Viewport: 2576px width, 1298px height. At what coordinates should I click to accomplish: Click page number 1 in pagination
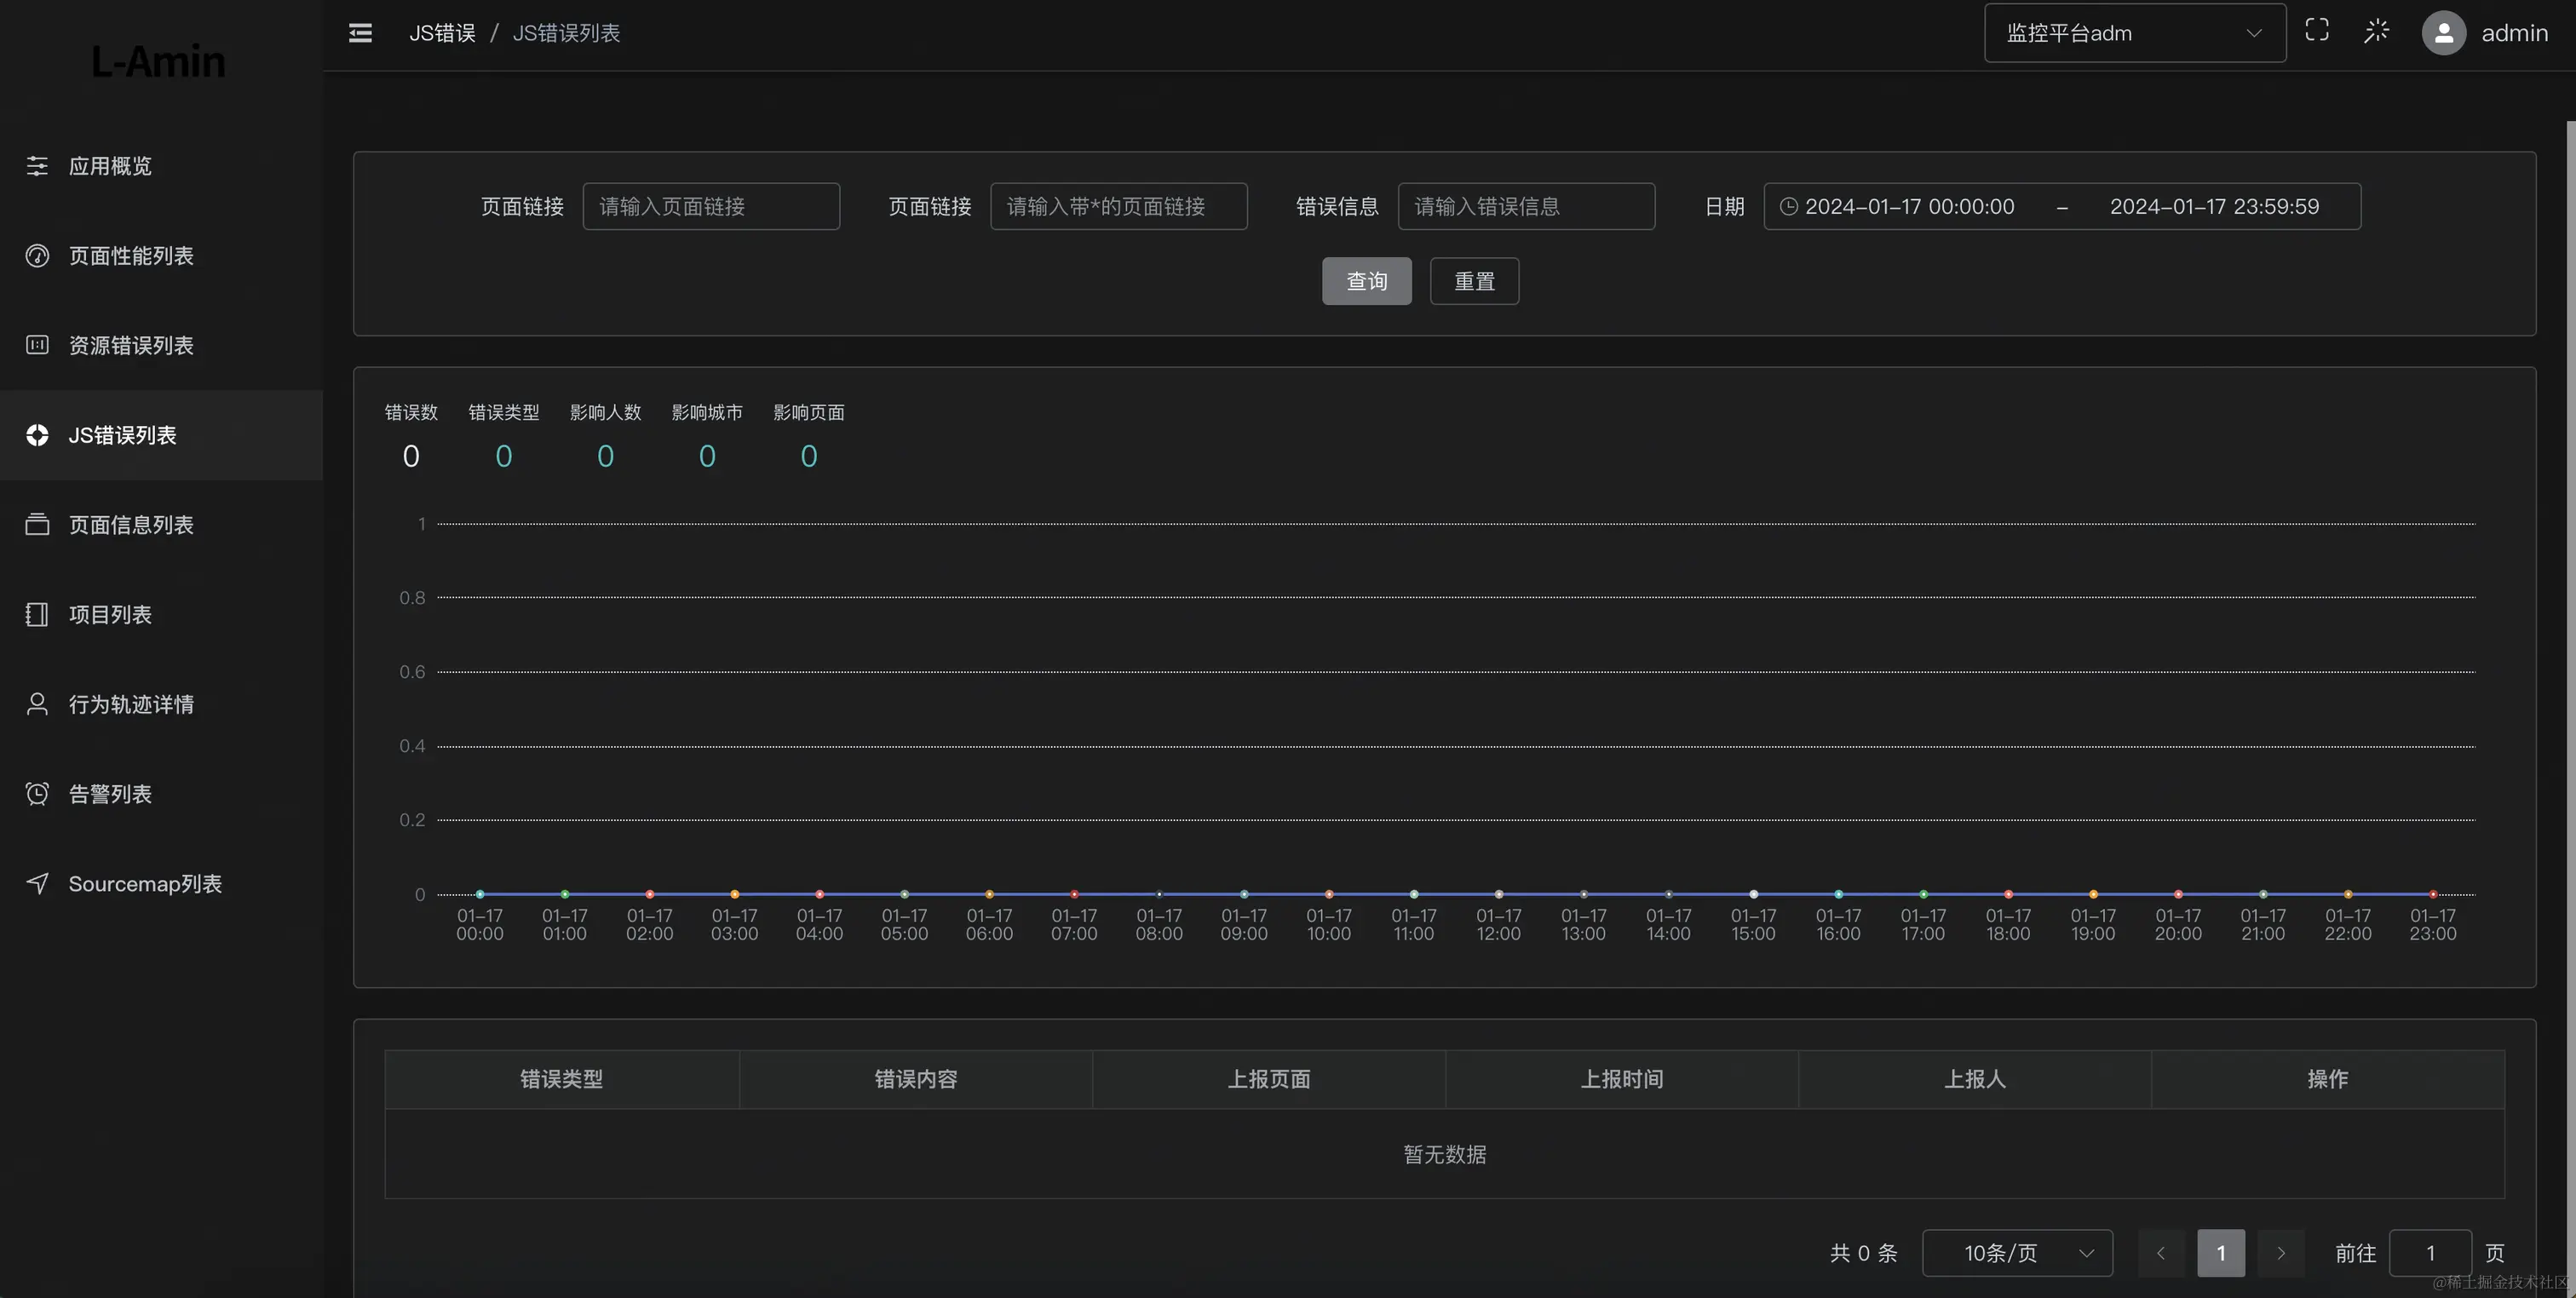(2220, 1253)
